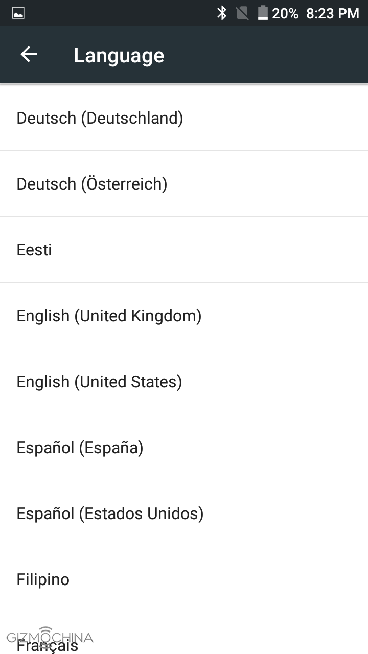Image resolution: width=368 pixels, height=654 pixels.
Task: Pick Español (Estados Unidos) language
Action: (110, 513)
